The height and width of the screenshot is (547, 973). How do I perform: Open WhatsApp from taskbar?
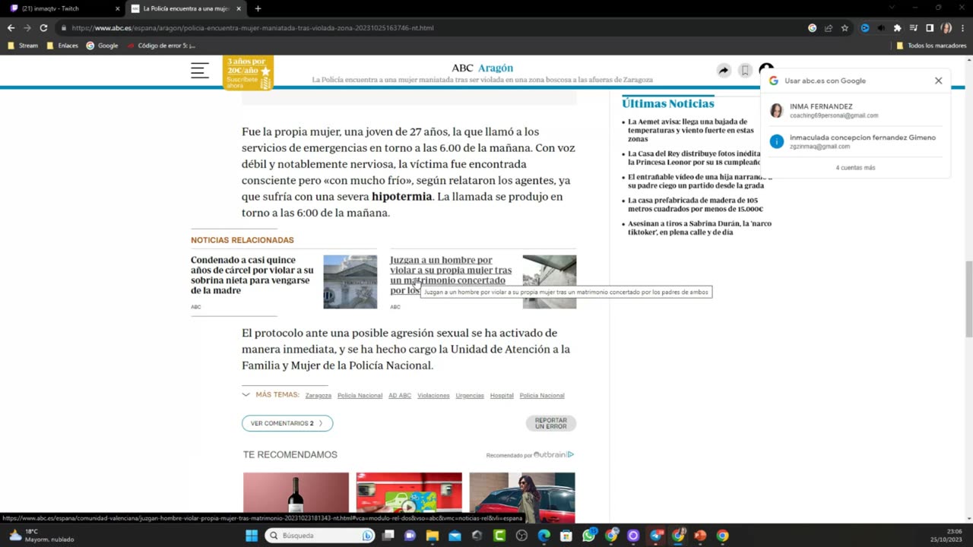(x=589, y=536)
